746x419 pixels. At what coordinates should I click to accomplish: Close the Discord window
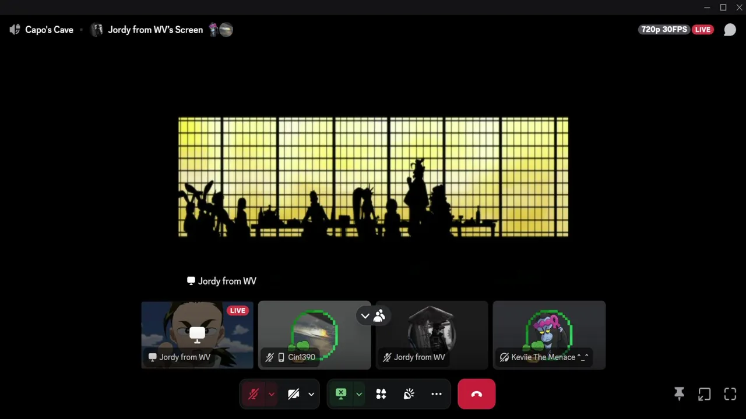(x=739, y=8)
